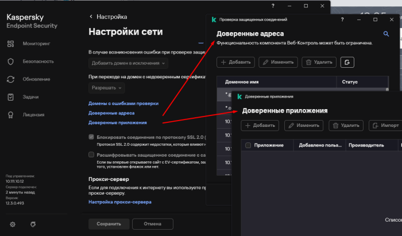Open the Добавить домен в исключения dropdown
The width and height of the screenshot is (402, 236).
(128, 63)
